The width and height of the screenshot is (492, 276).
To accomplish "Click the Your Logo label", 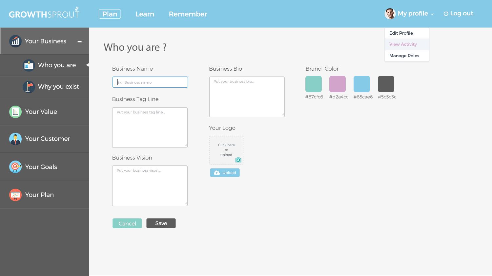I will pos(222,128).
